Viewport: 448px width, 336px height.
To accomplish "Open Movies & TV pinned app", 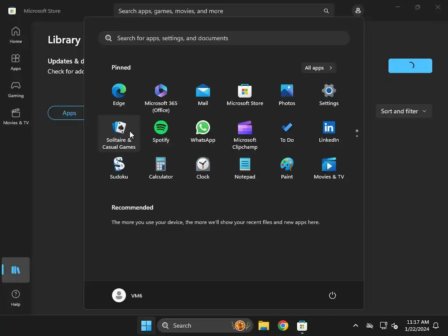I will click(329, 168).
